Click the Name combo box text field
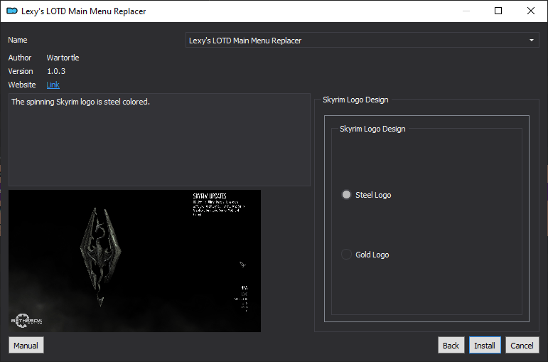548x362 pixels. tap(362, 41)
